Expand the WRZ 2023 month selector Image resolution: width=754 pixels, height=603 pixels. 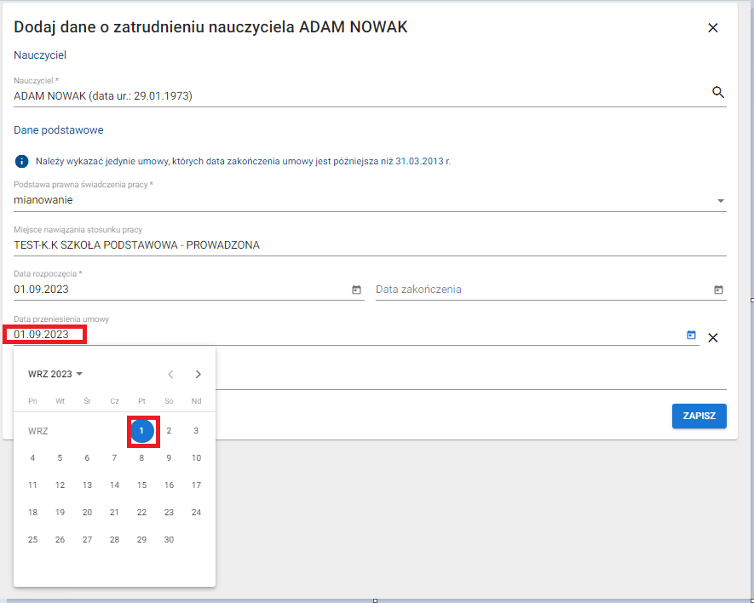[x=55, y=374]
